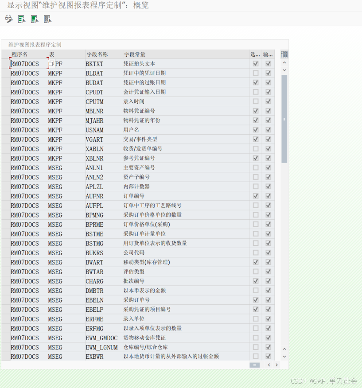Toggle selection-field checkbox for BLDAT row
Viewport: 362px width, 388px height.
pyautogui.click(x=256, y=73)
